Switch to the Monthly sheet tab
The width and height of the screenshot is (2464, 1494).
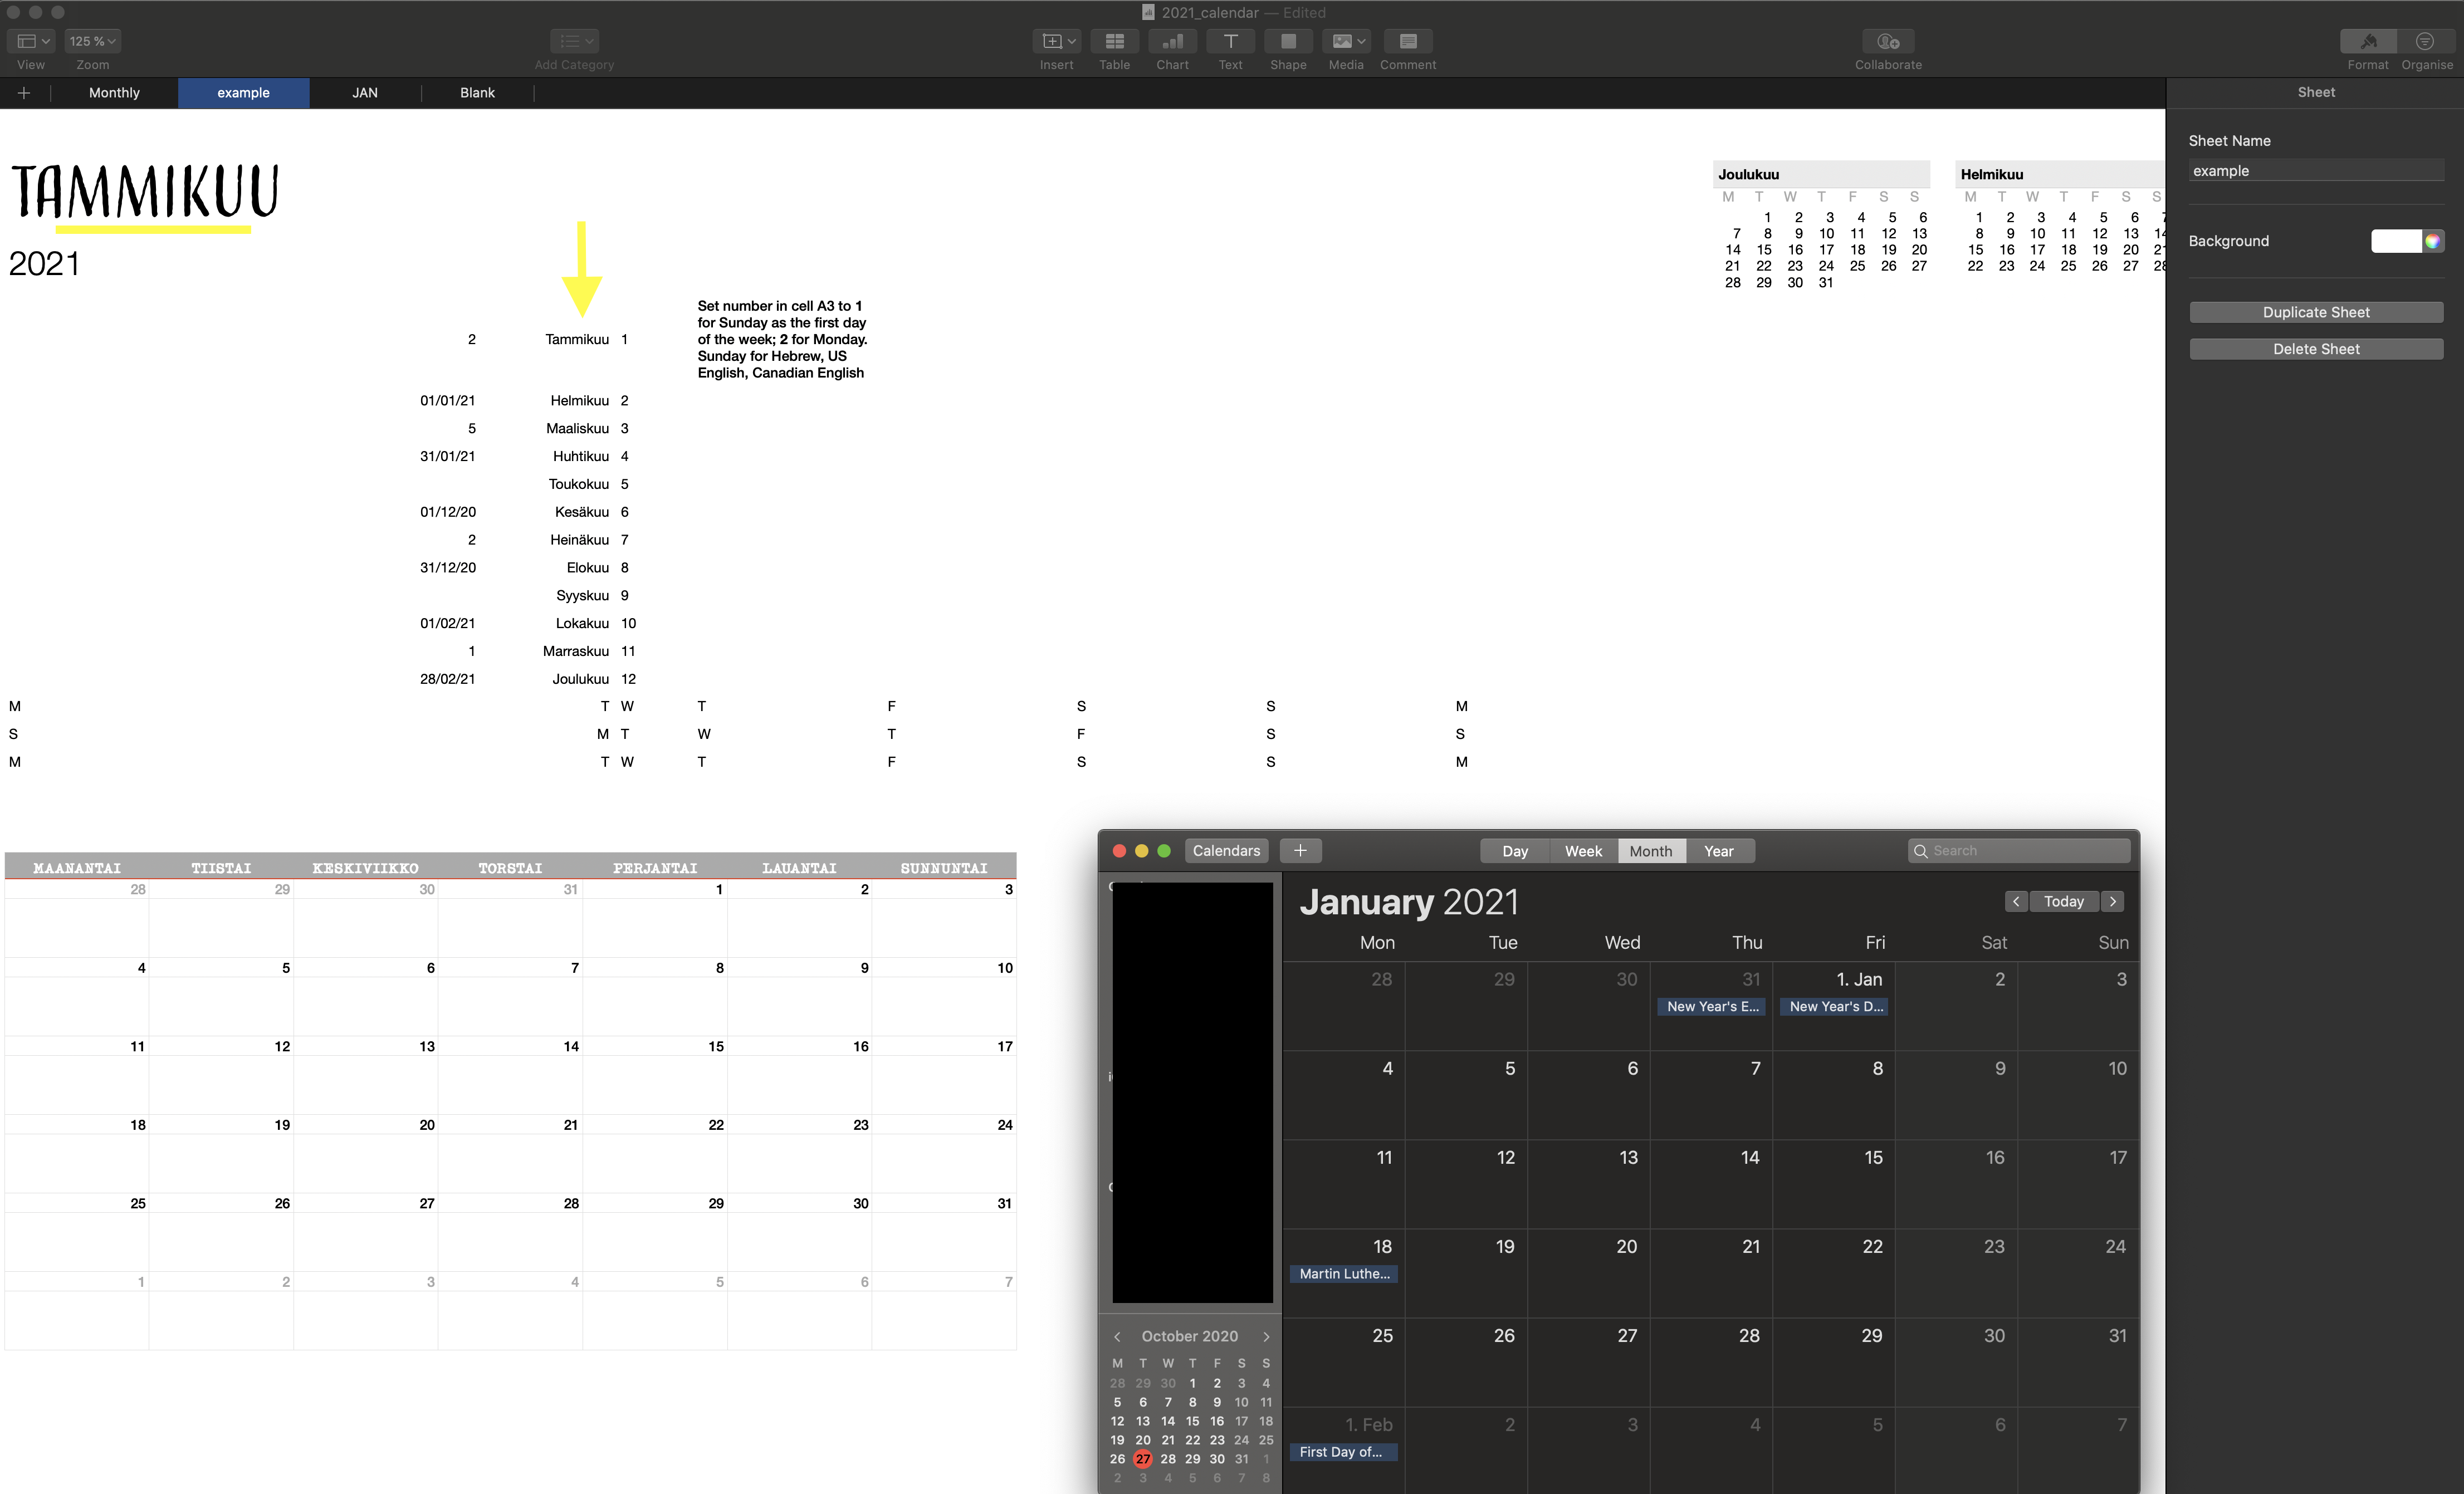click(114, 93)
